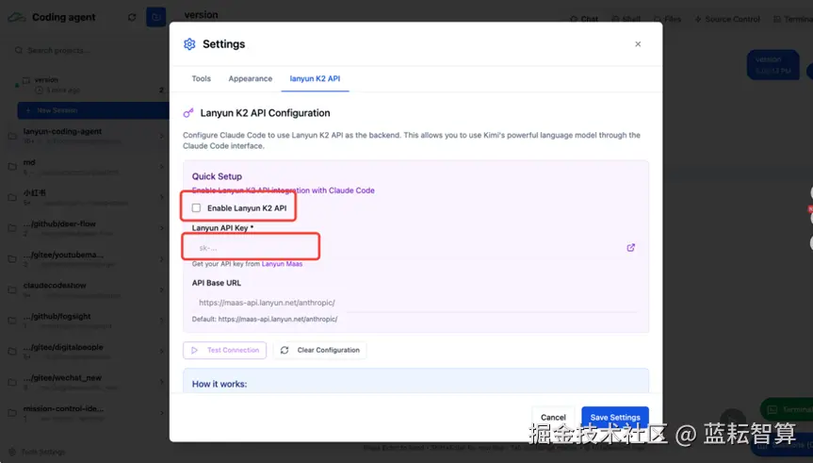Expand the .../github/deer-flow project chevron
The height and width of the screenshot is (463, 813).
point(161,228)
